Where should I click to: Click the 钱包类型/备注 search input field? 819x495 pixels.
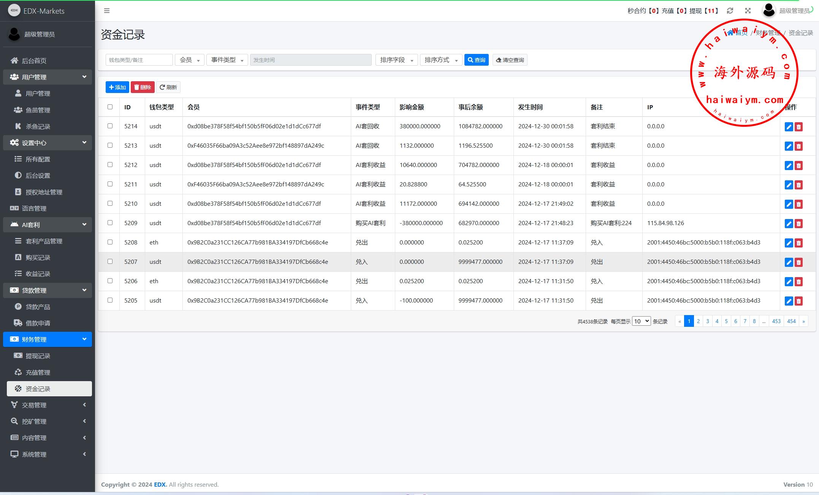click(x=139, y=60)
